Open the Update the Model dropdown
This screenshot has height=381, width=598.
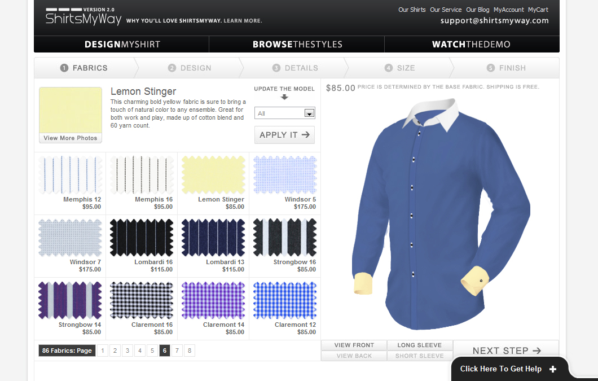pyautogui.click(x=285, y=113)
